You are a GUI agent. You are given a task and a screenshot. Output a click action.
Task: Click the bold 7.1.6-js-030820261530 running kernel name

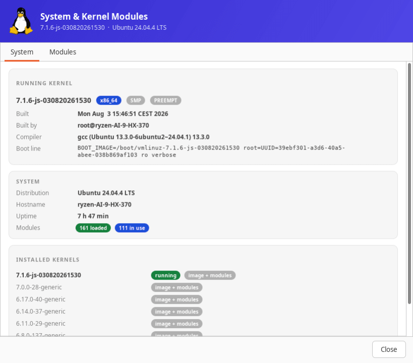pyautogui.click(x=53, y=100)
